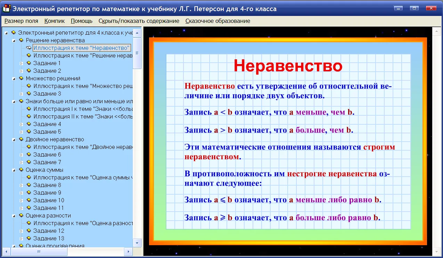Collapse the "Знаки больше или равно" section
This screenshot has height=258, width=443.
click(14, 101)
